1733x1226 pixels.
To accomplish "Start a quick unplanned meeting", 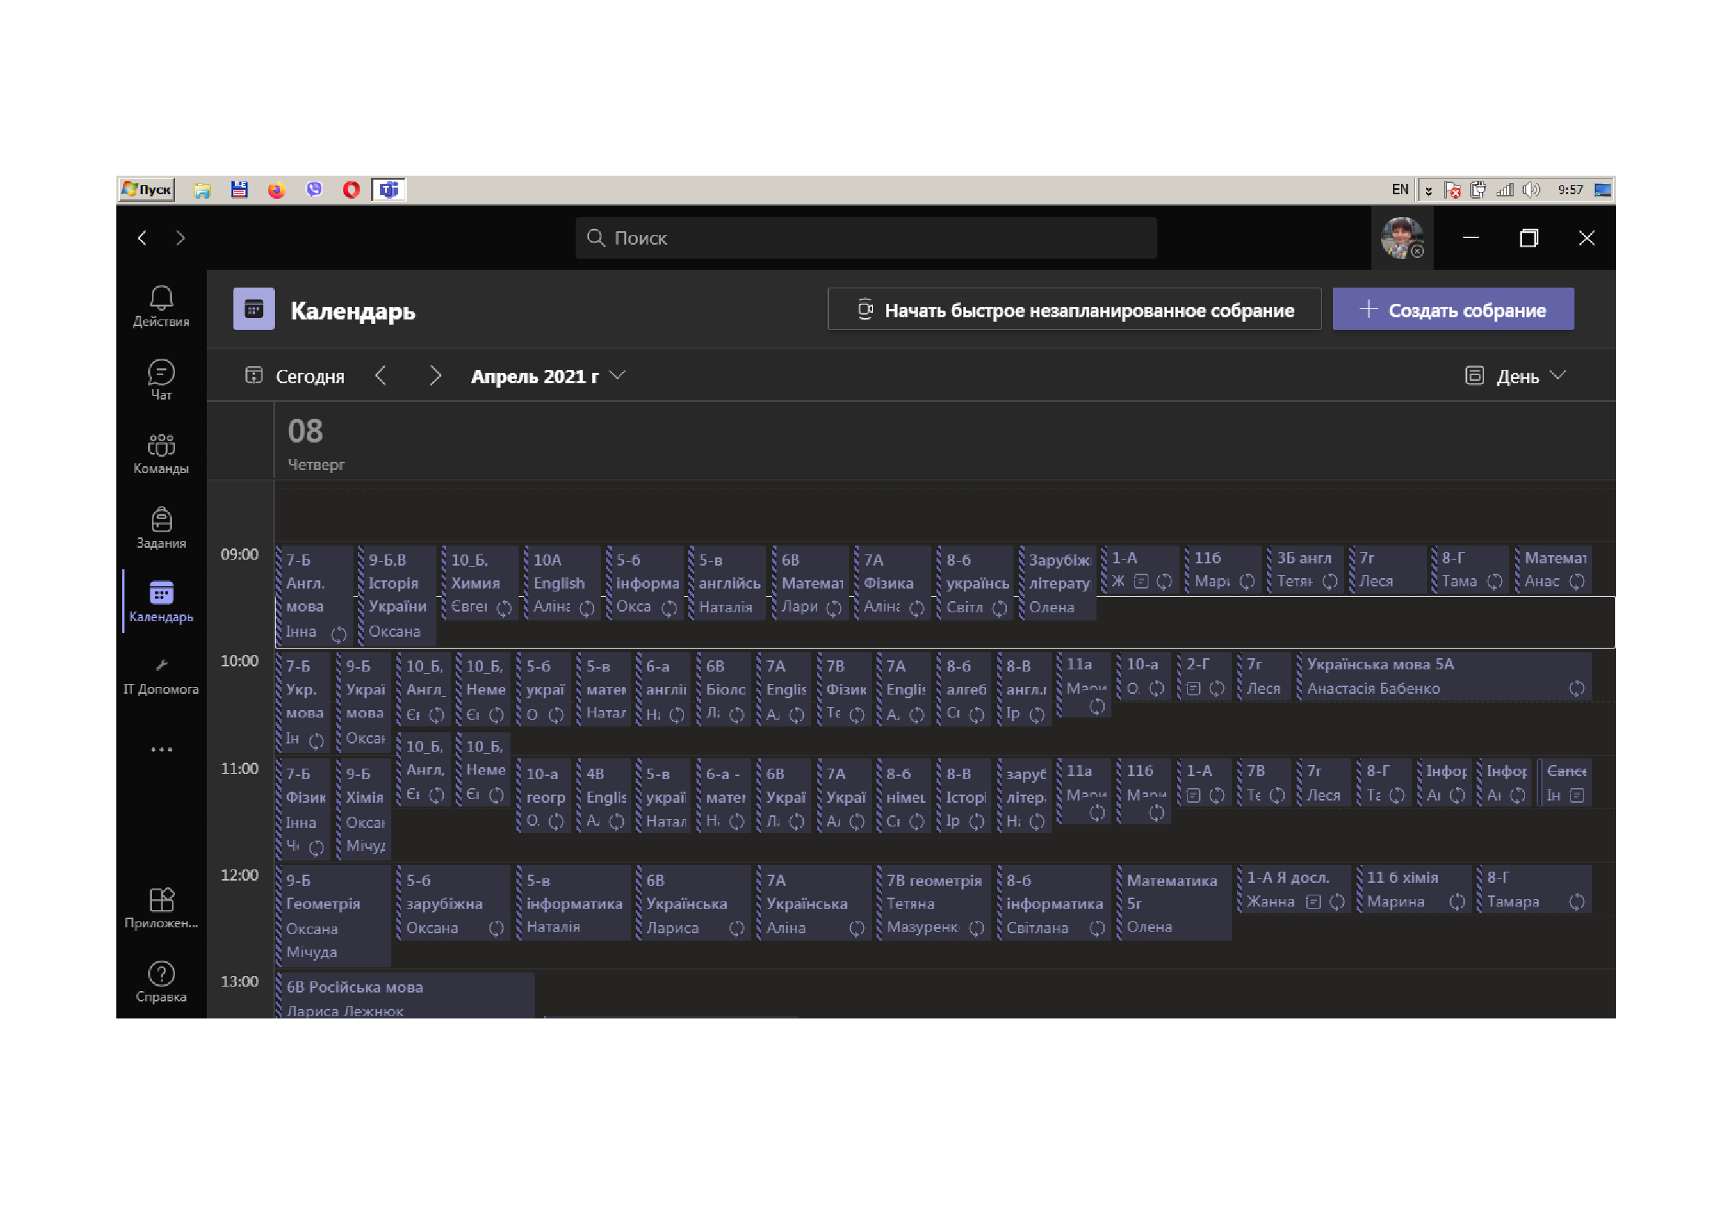I will tap(1074, 310).
